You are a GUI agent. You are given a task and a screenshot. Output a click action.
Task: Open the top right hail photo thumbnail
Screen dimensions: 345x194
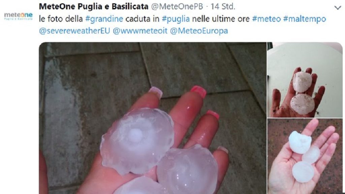(x=305, y=80)
